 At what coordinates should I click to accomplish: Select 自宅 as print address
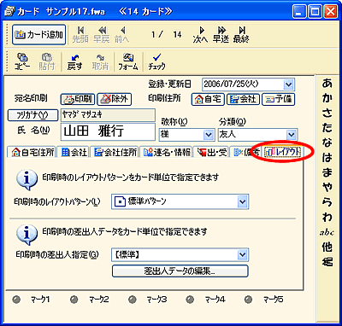point(208,99)
